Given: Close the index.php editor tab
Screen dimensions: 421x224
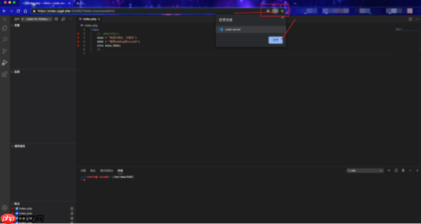Looking at the screenshot, I should point(99,19).
